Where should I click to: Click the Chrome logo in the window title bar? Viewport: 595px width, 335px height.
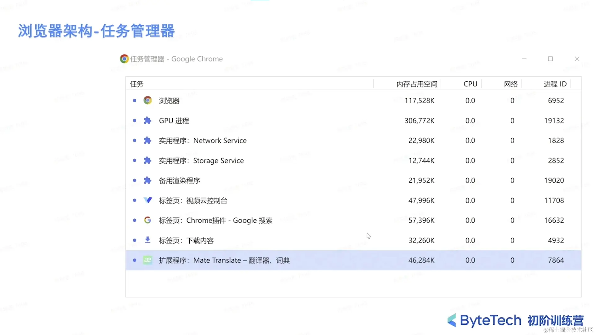[124, 59]
